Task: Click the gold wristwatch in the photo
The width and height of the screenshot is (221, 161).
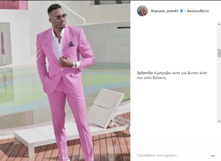Action: (x=74, y=65)
